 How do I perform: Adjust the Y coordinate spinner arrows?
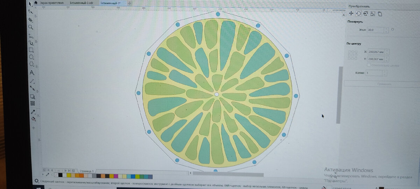click(387, 59)
